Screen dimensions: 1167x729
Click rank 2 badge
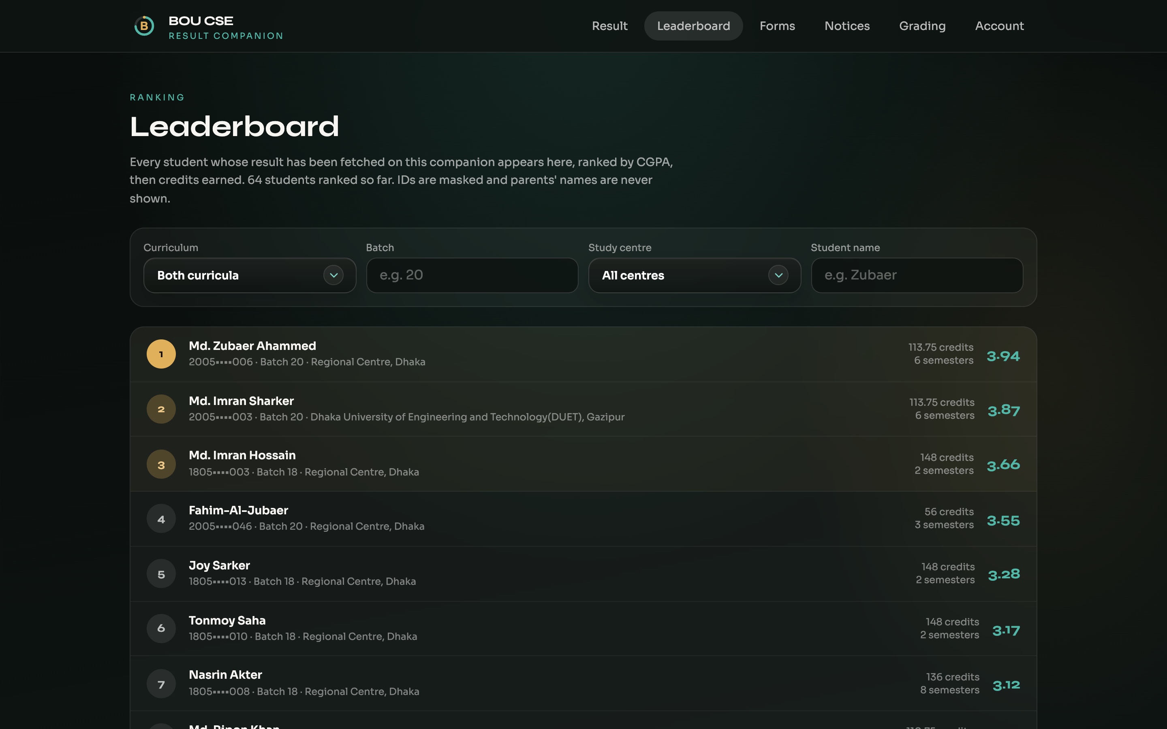point(161,409)
